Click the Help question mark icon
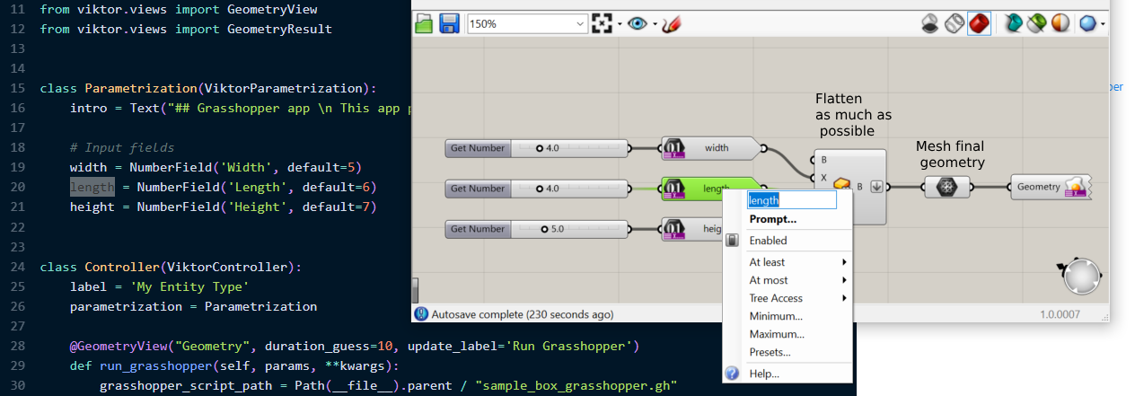This screenshot has height=396, width=1135. (x=732, y=374)
